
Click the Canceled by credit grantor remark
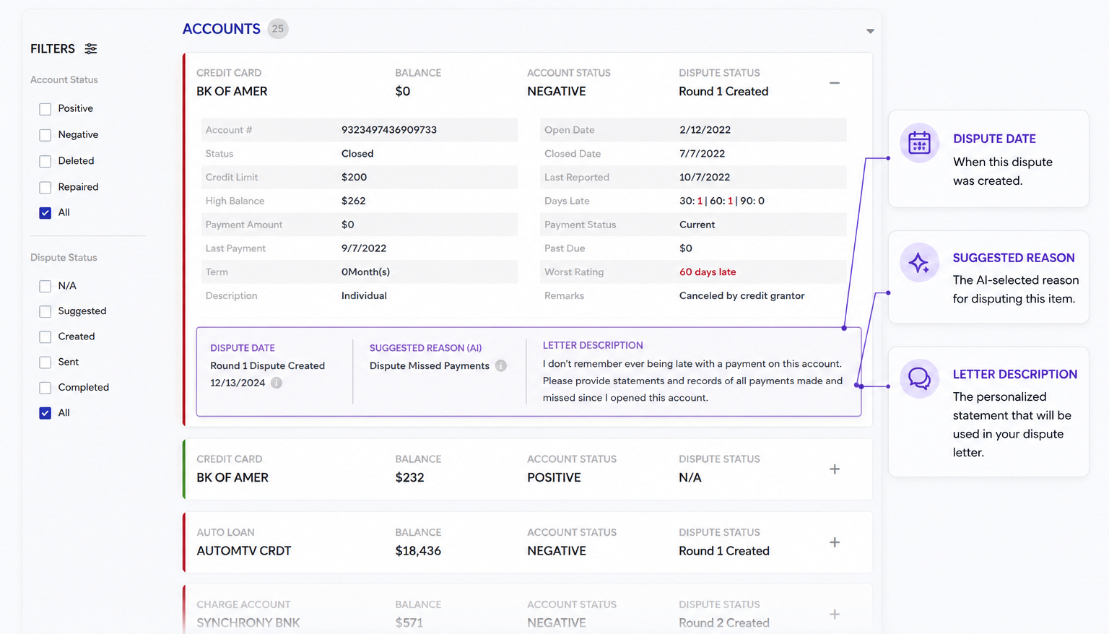click(741, 296)
